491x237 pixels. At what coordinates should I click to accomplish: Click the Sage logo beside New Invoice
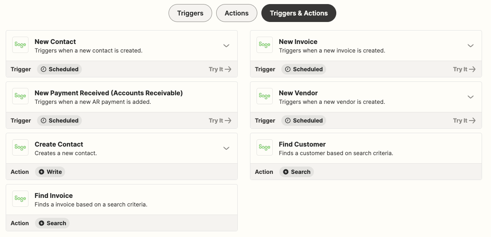click(x=265, y=45)
